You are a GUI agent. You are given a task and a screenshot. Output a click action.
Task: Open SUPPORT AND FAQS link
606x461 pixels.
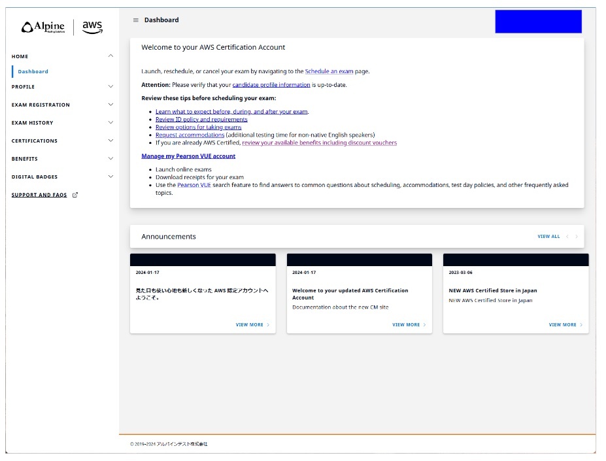coord(39,195)
